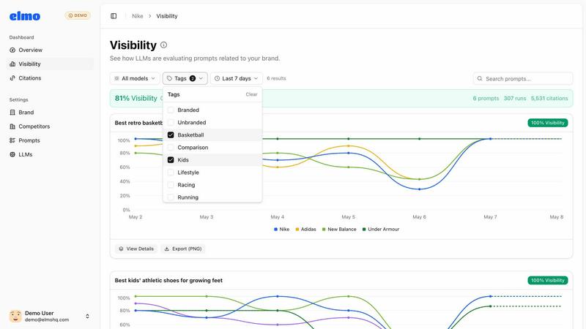This screenshot has height=329, width=586.
Task: Clear the selected tags
Action: (x=251, y=94)
